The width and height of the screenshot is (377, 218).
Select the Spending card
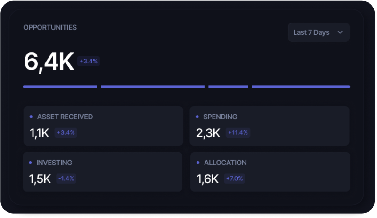coord(270,126)
